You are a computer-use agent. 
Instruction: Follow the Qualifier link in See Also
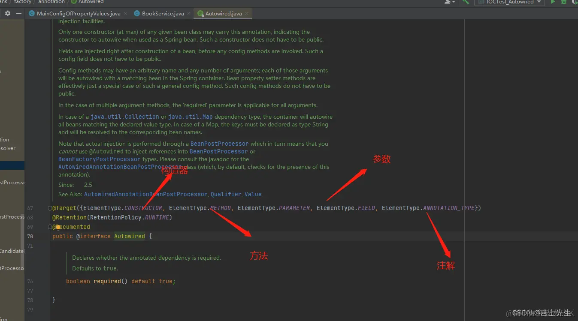(x=226, y=194)
